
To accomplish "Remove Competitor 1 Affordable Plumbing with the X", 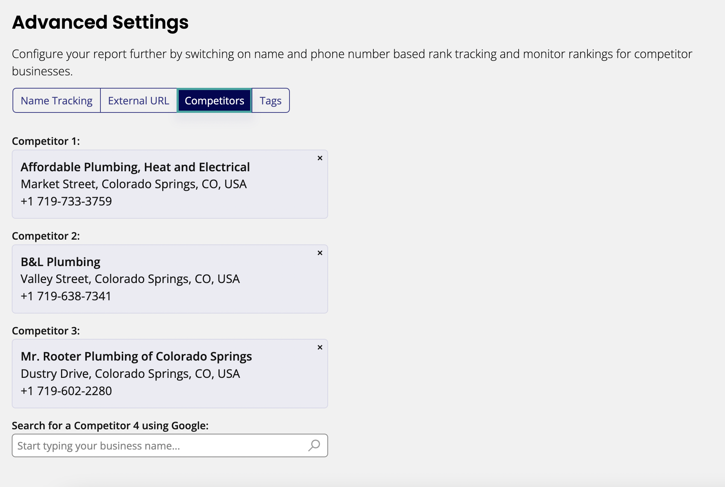I will (x=320, y=158).
